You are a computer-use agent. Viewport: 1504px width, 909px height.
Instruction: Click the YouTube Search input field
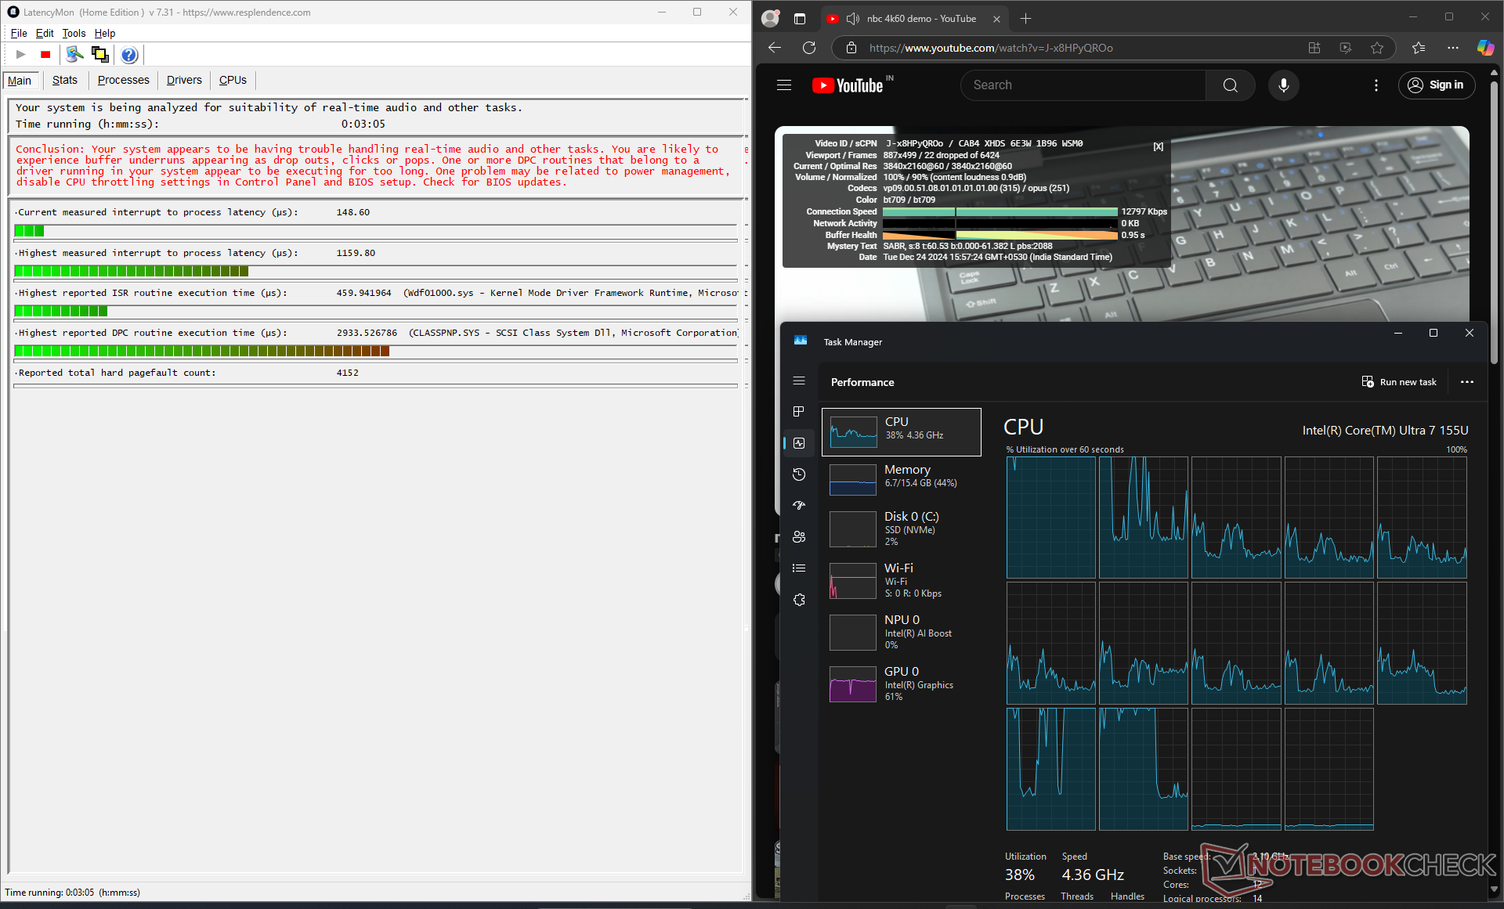pos(1083,85)
